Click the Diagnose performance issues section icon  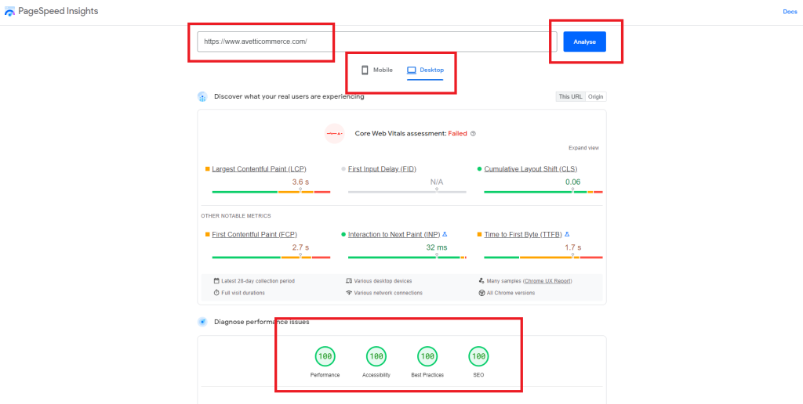pos(202,322)
